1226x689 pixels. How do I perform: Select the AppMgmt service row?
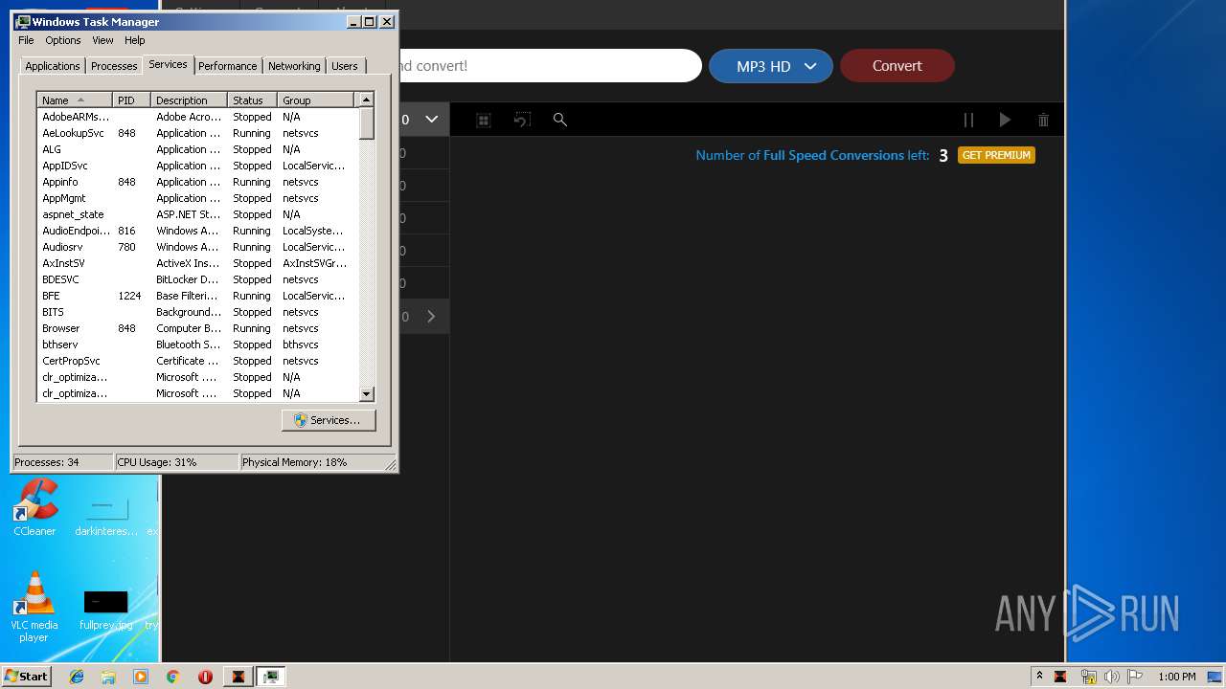pyautogui.click(x=197, y=198)
